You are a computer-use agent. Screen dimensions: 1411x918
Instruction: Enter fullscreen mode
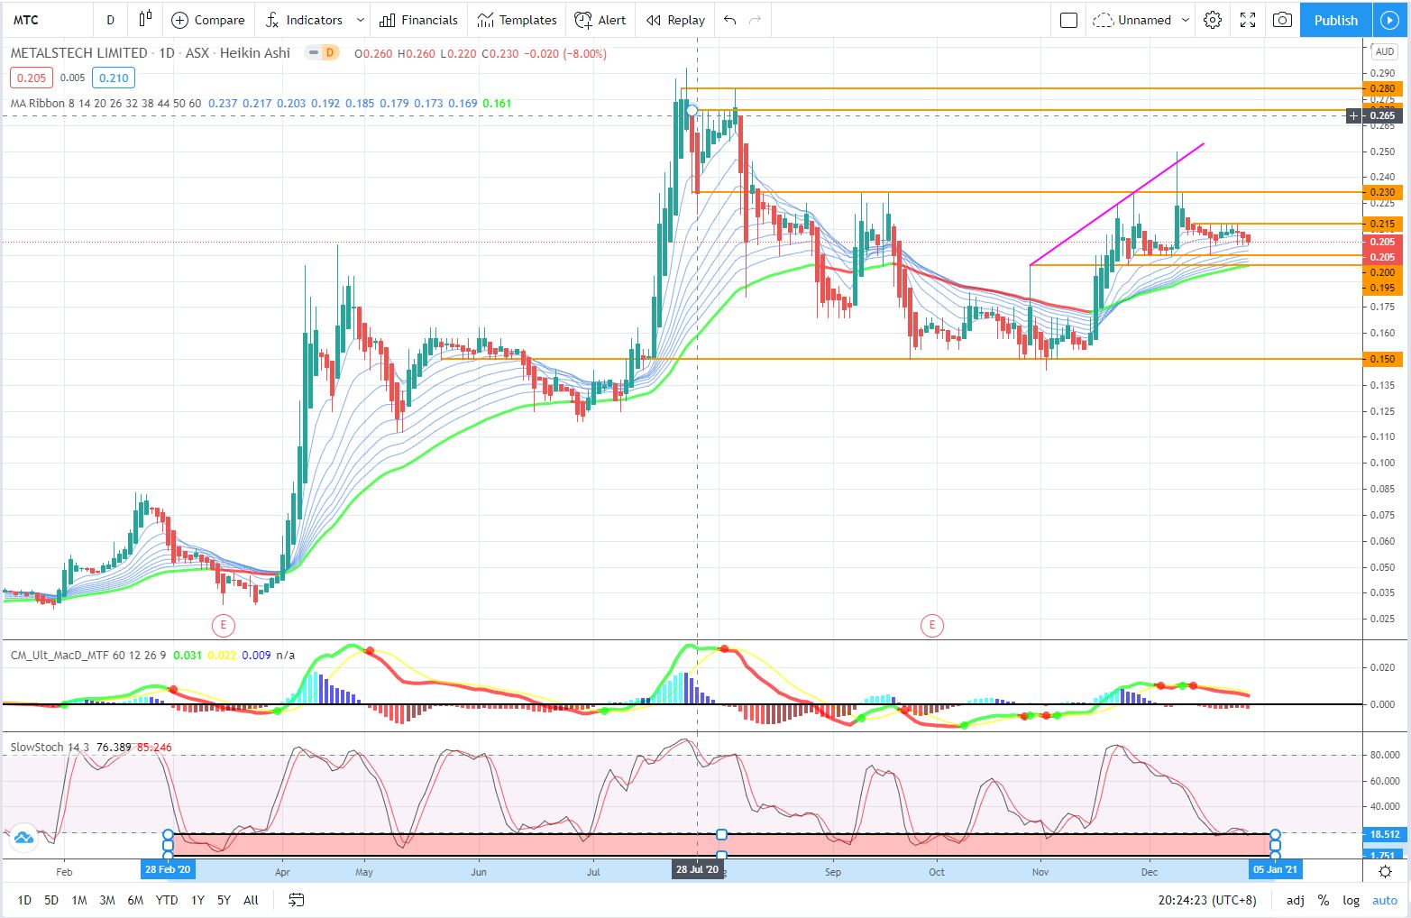click(1248, 20)
